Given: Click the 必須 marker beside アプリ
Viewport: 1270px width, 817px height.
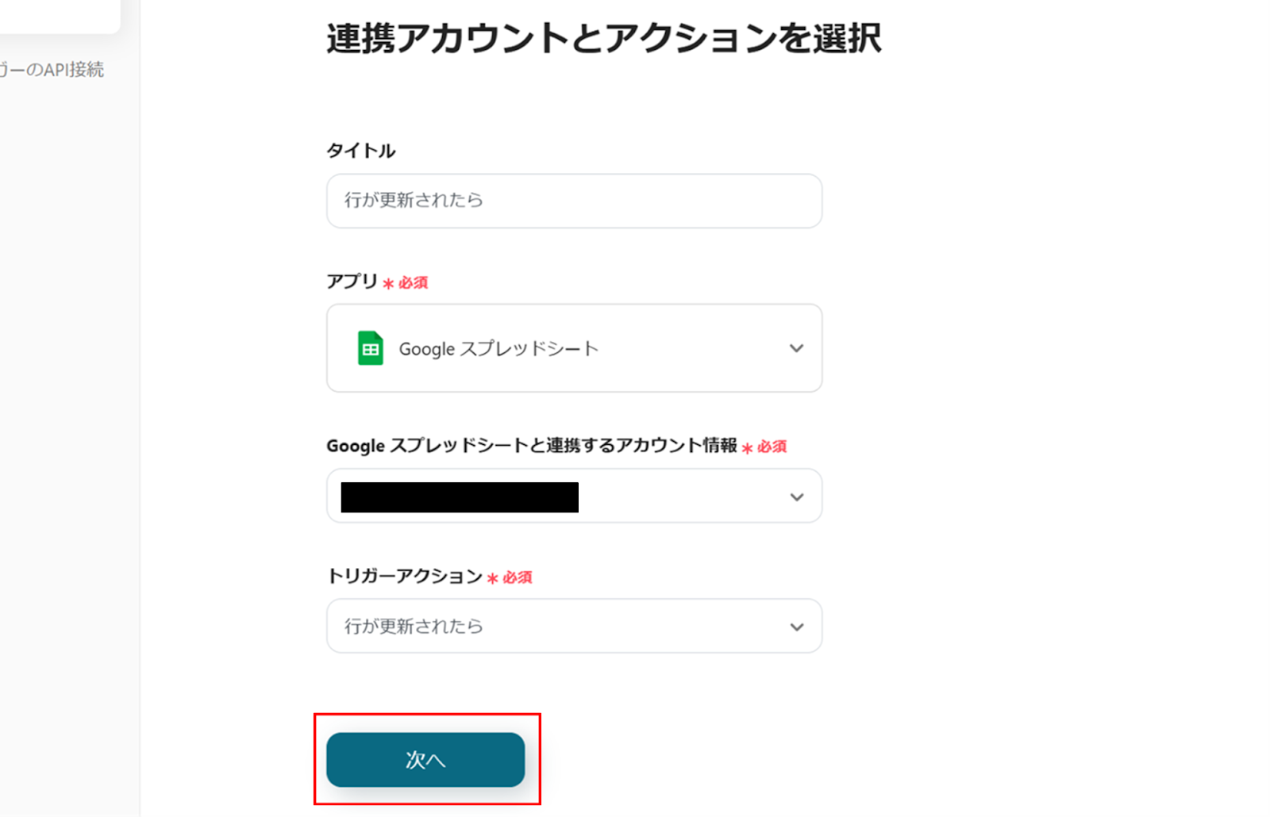Looking at the screenshot, I should click(x=413, y=283).
